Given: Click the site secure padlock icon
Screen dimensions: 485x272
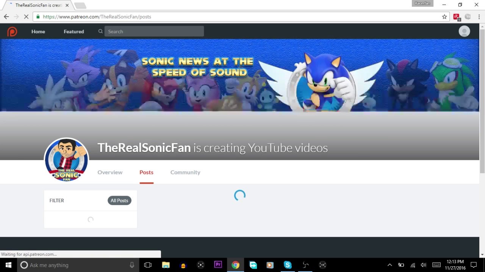Looking at the screenshot, I should point(38,17).
